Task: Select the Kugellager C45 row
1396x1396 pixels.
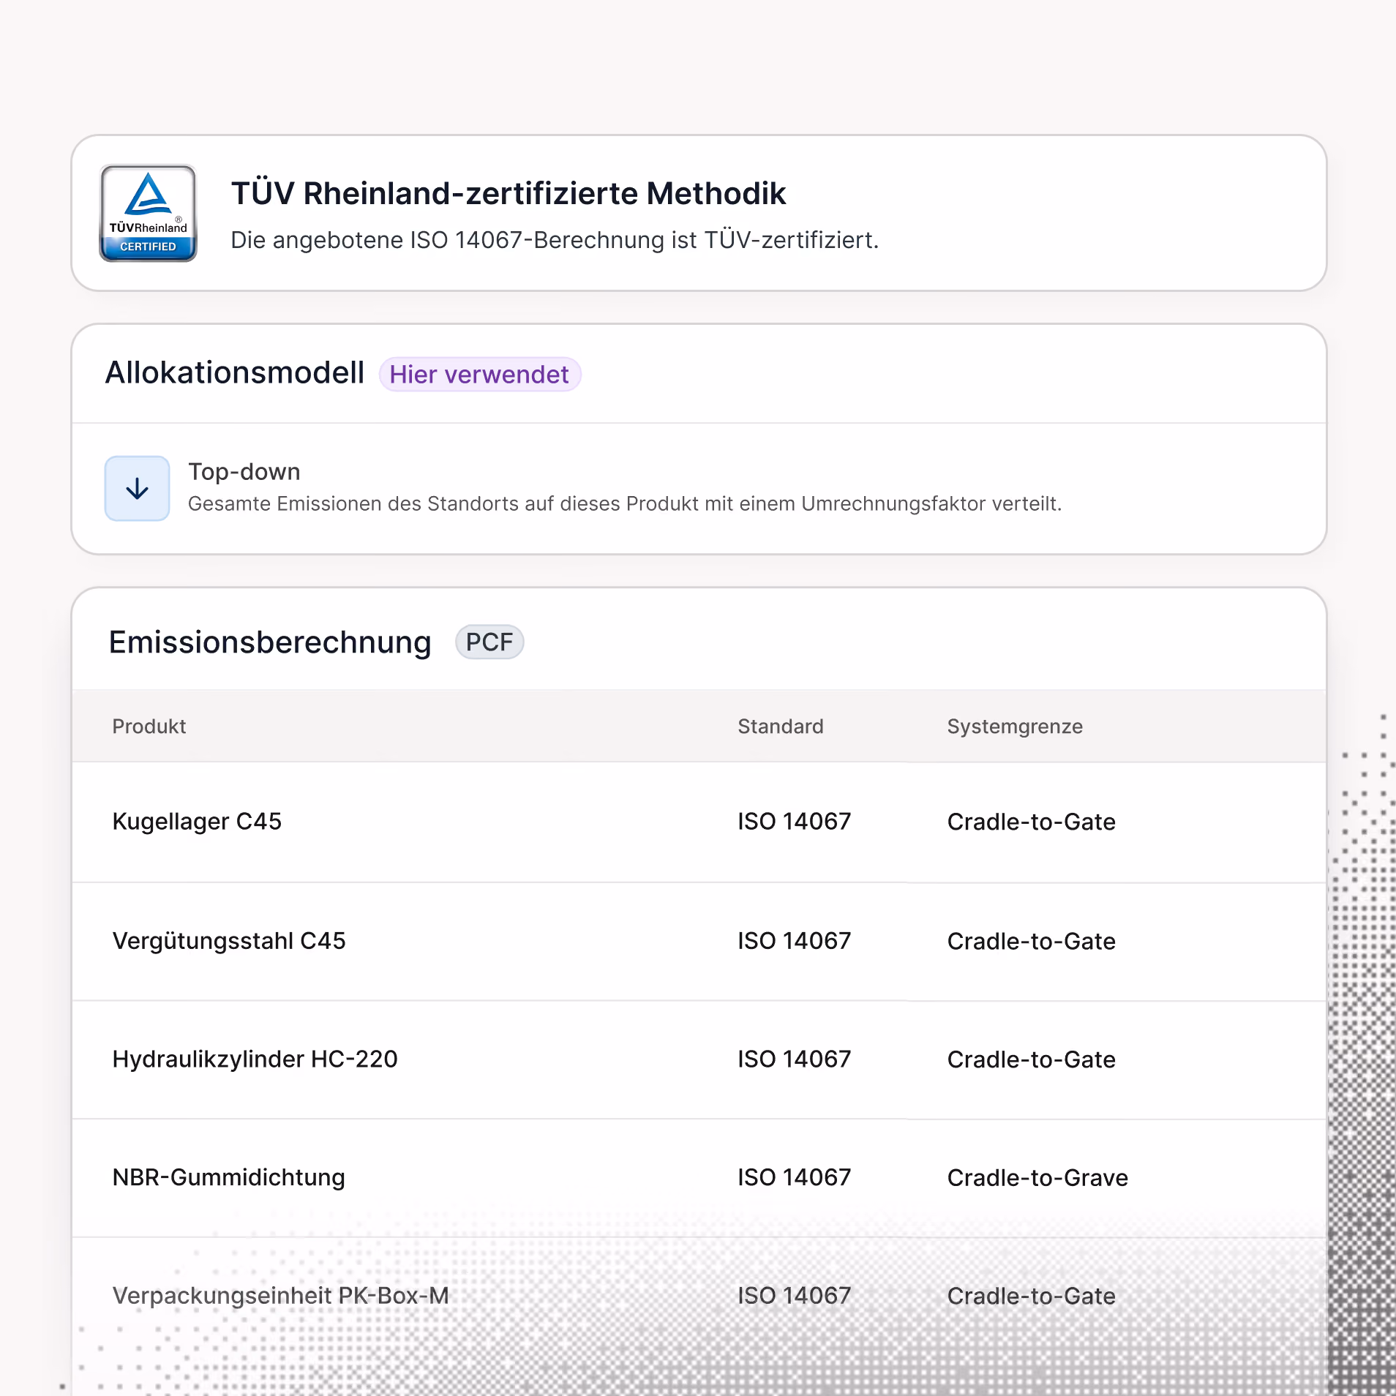Action: (699, 822)
